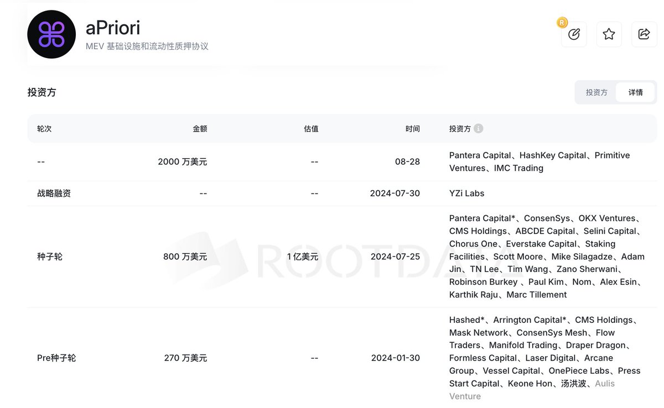Click the 08-28 date cell
This screenshot has height=408, width=664.
pos(407,162)
